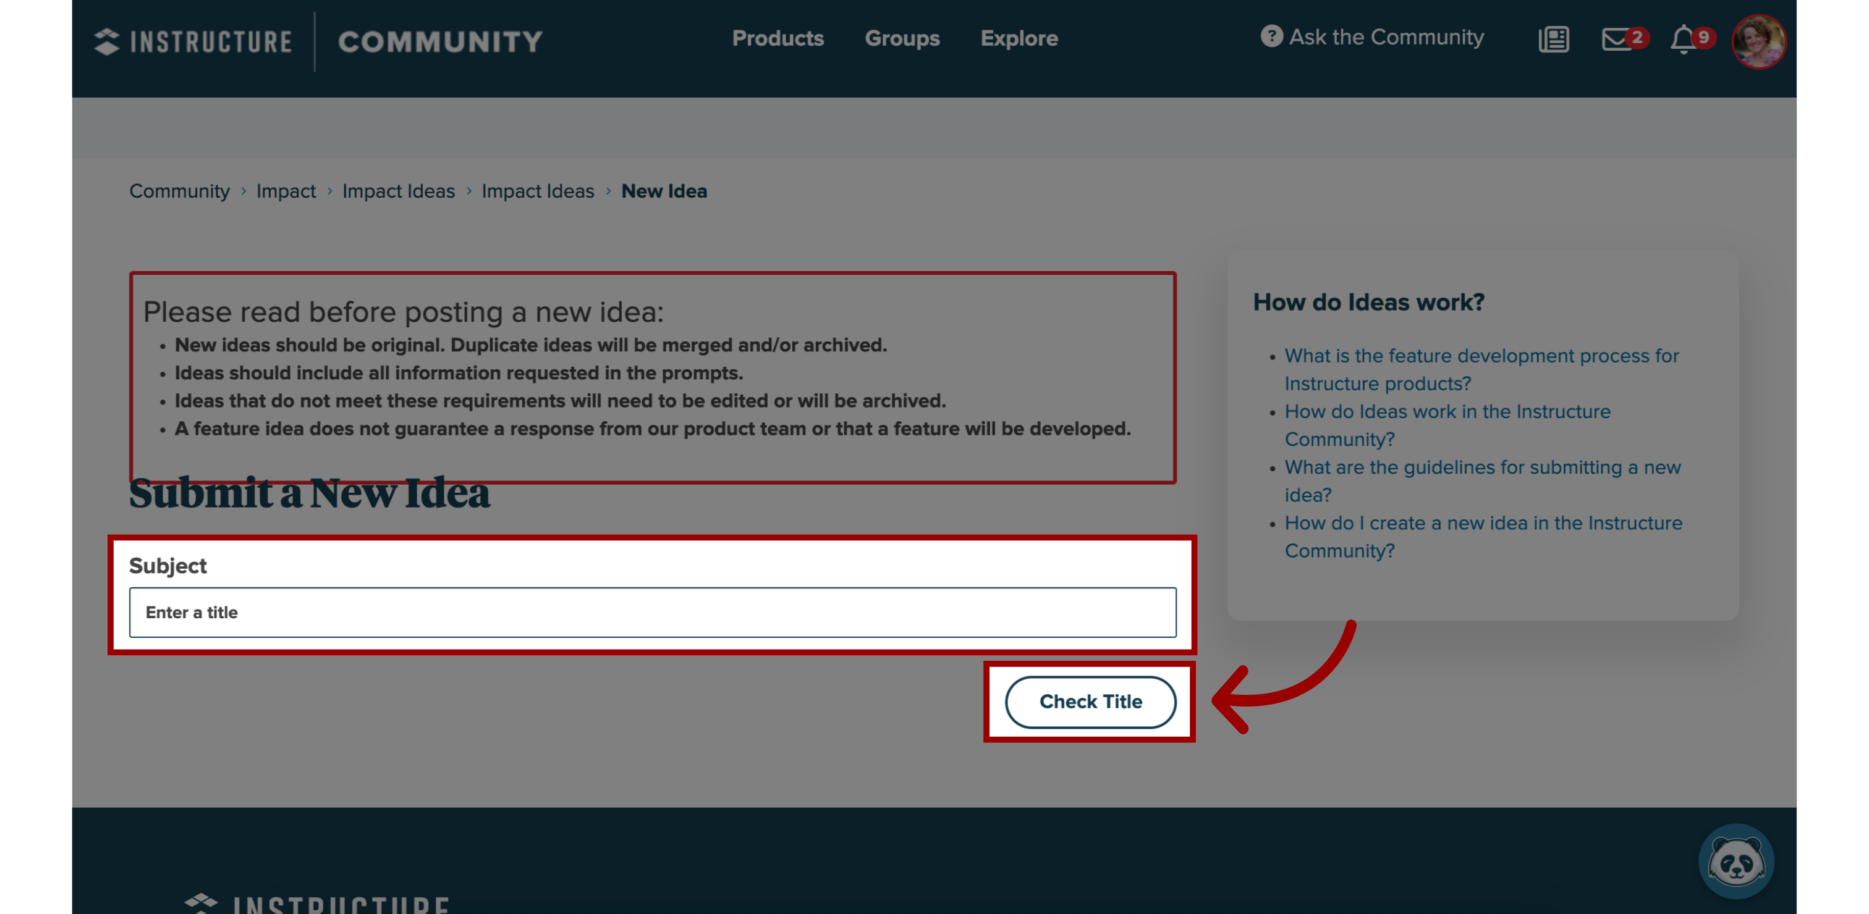Open the news feed icon in header
The image size is (1869, 914).
coord(1553,39)
